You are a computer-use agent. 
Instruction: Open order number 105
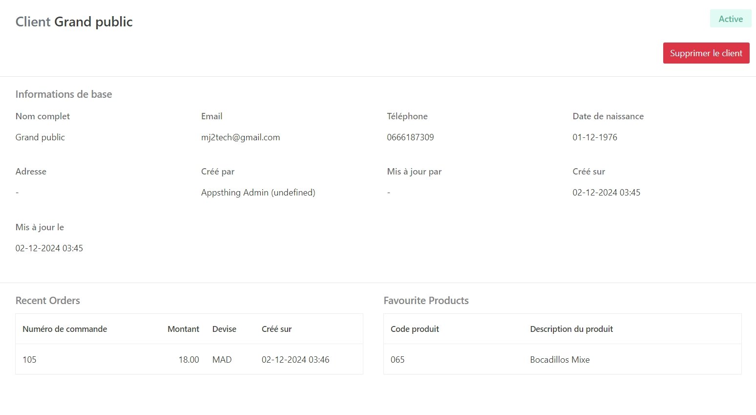[x=29, y=360]
